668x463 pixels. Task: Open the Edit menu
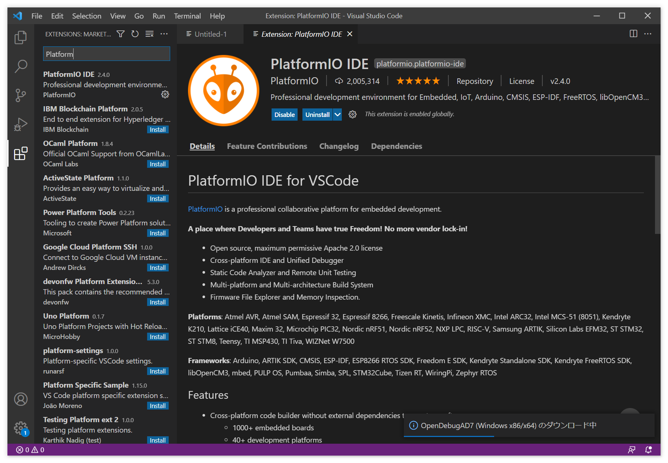pos(57,16)
